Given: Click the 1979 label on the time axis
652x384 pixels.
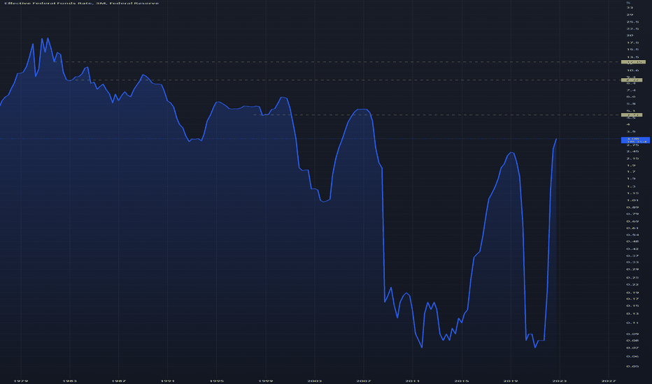Looking at the screenshot, I should 20,381.
